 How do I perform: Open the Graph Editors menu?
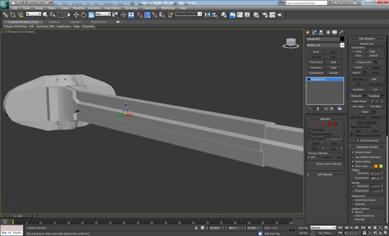coord(112,8)
